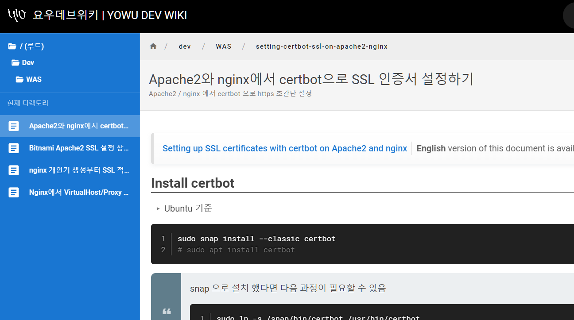Click the open-folder icon next to the root entry
This screenshot has width=574, height=320.
[x=12, y=46]
